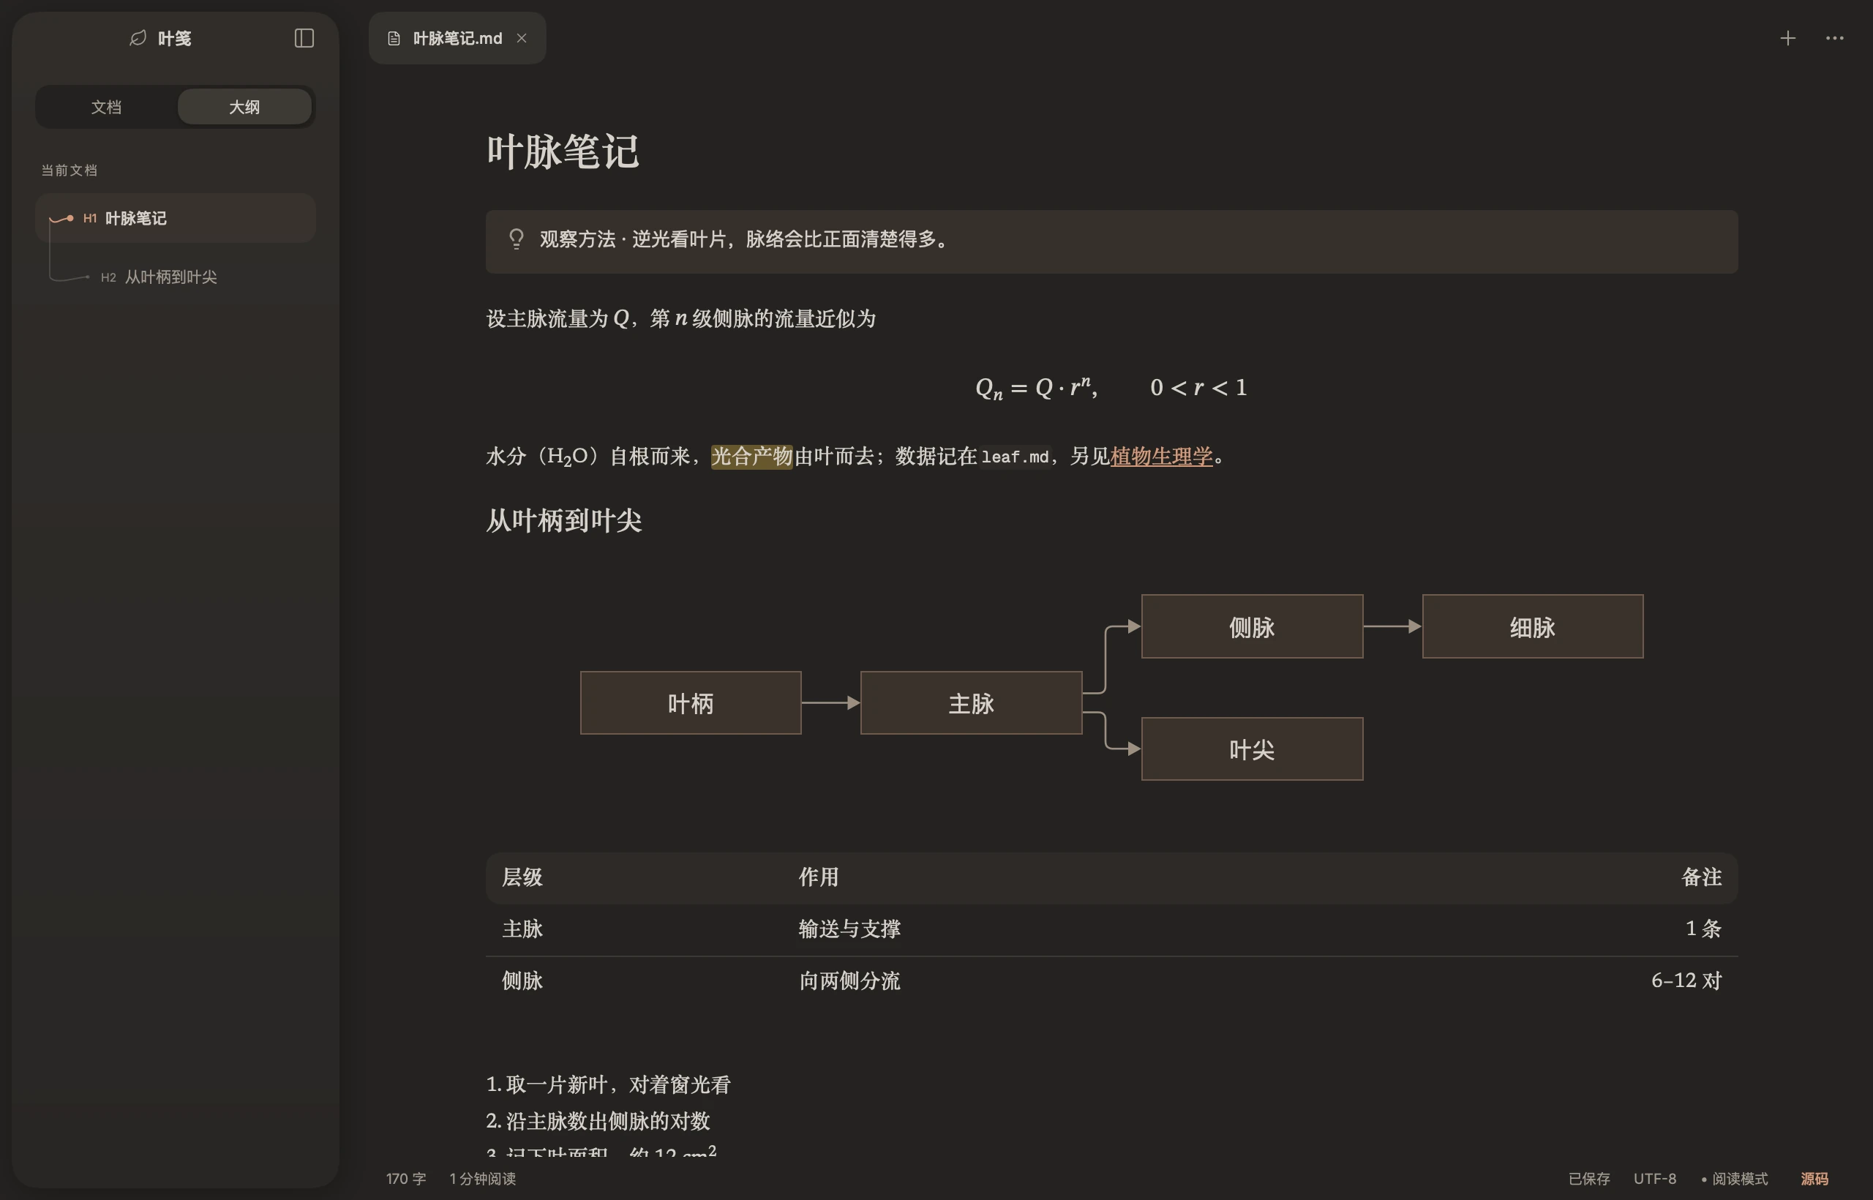Click list item 沿主脉数出侧脉的对数
This screenshot has width=1873, height=1200.
598,1121
